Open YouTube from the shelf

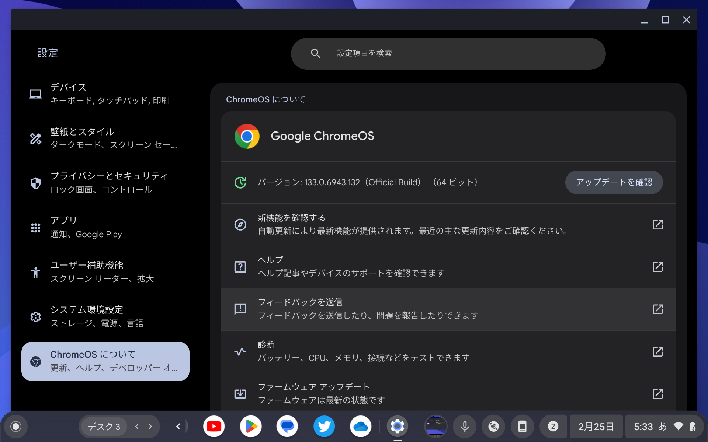click(214, 426)
